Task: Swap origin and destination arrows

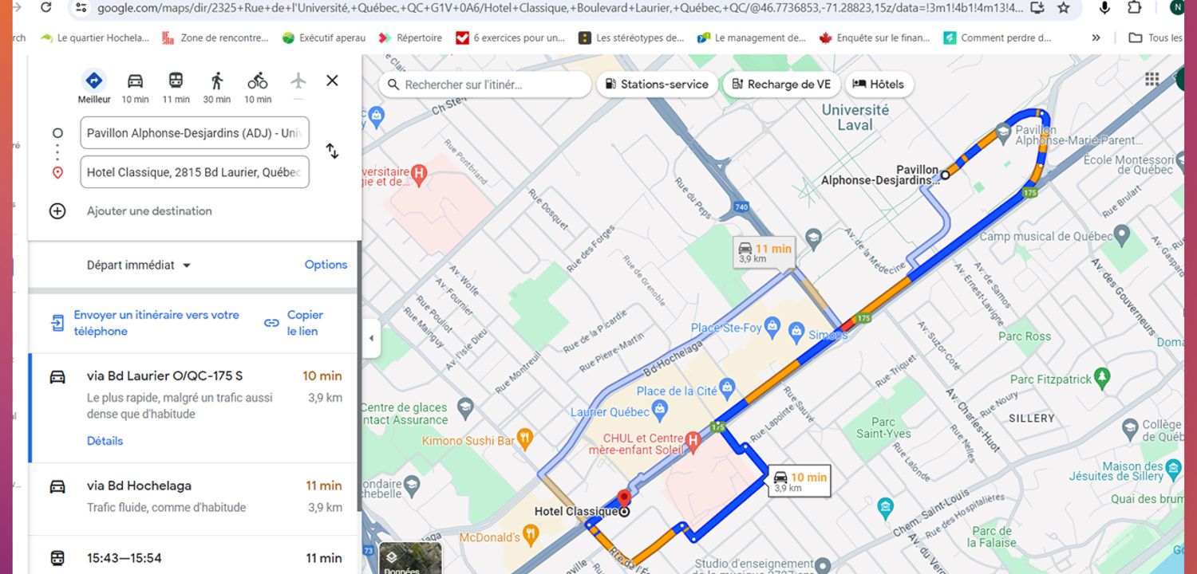Action: click(332, 151)
